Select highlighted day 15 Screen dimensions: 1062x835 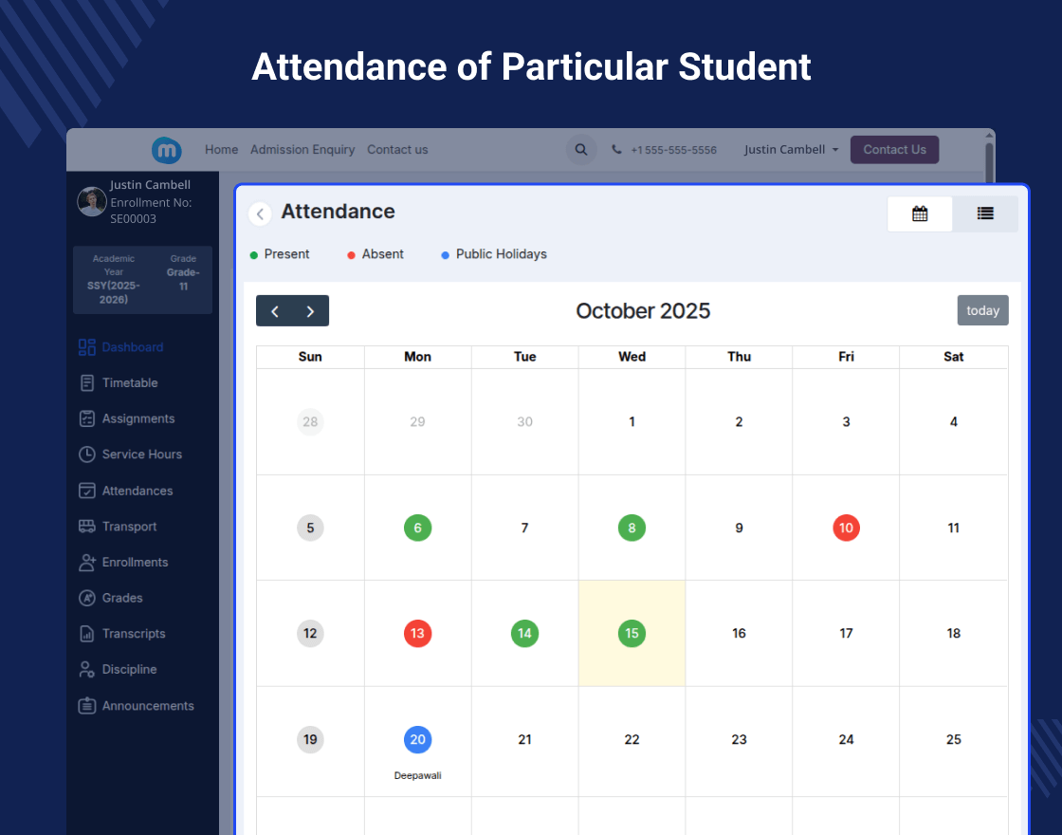click(x=632, y=634)
